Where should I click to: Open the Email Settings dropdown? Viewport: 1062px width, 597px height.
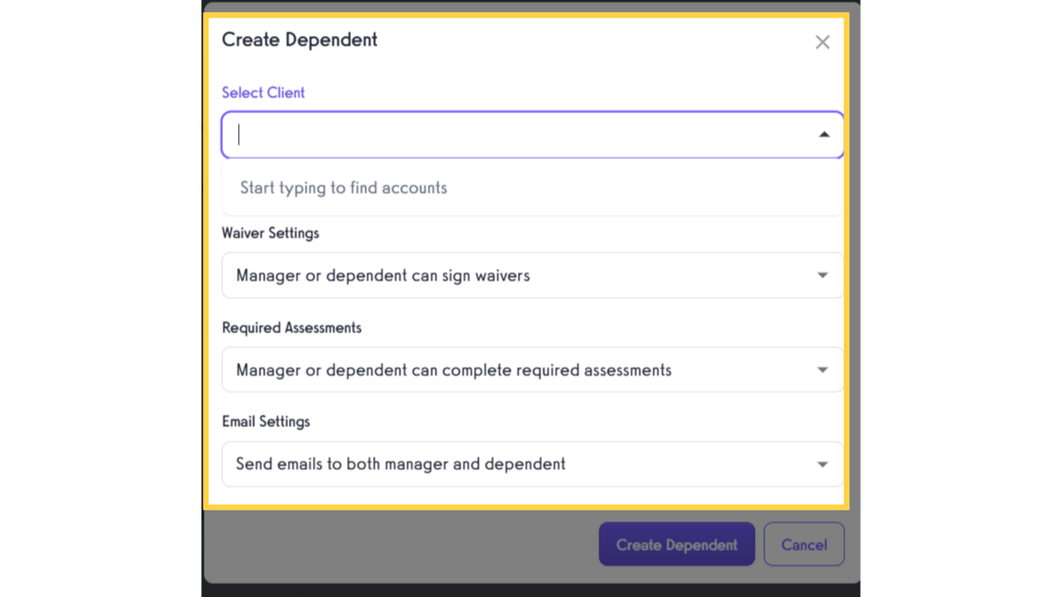pyautogui.click(x=533, y=464)
